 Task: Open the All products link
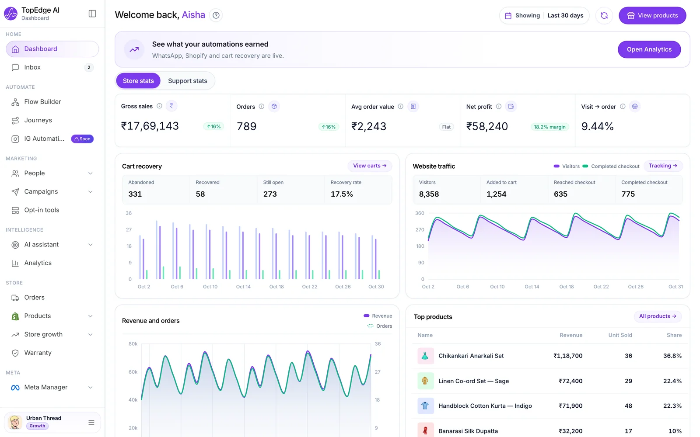(658, 316)
